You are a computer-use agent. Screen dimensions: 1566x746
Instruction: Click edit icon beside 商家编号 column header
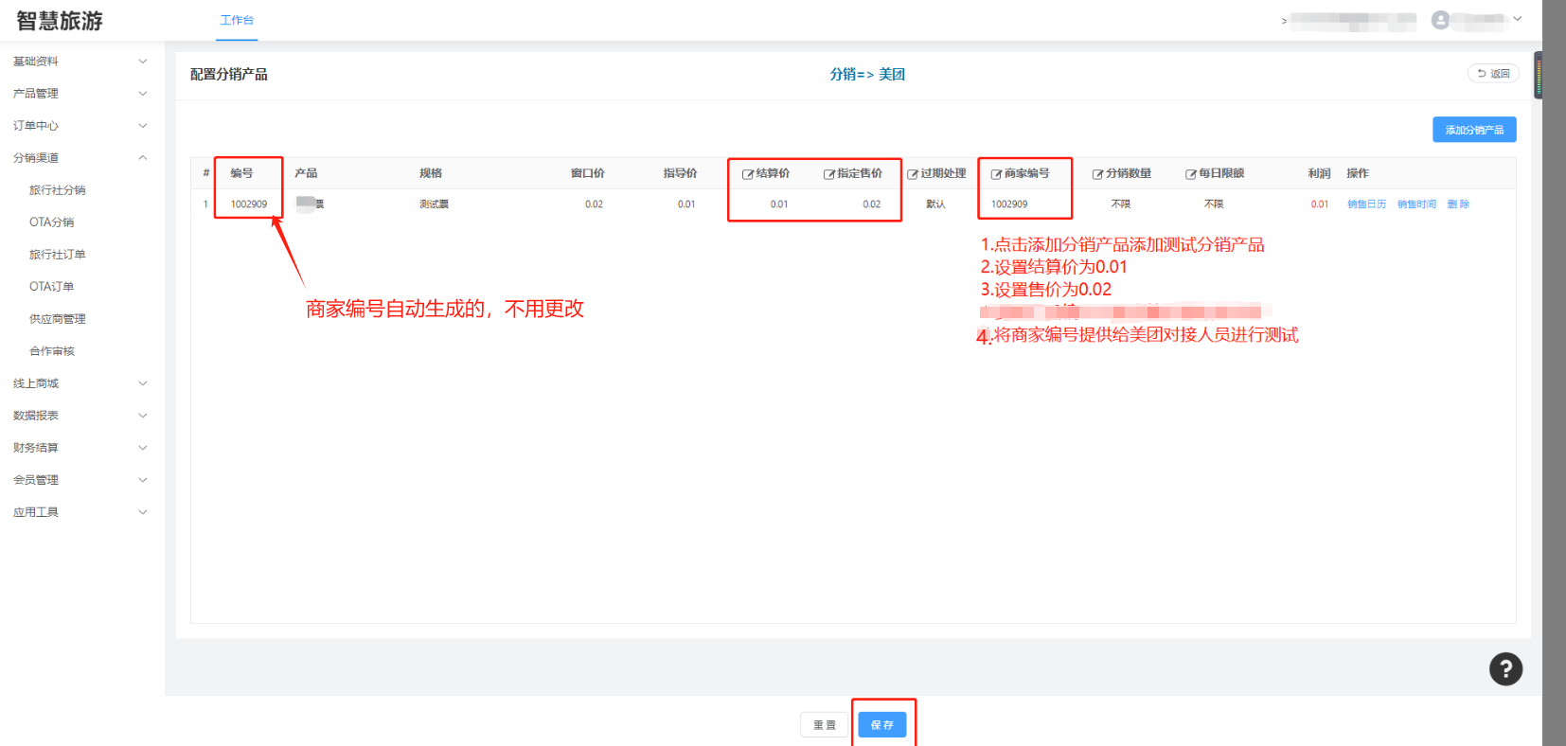point(996,174)
